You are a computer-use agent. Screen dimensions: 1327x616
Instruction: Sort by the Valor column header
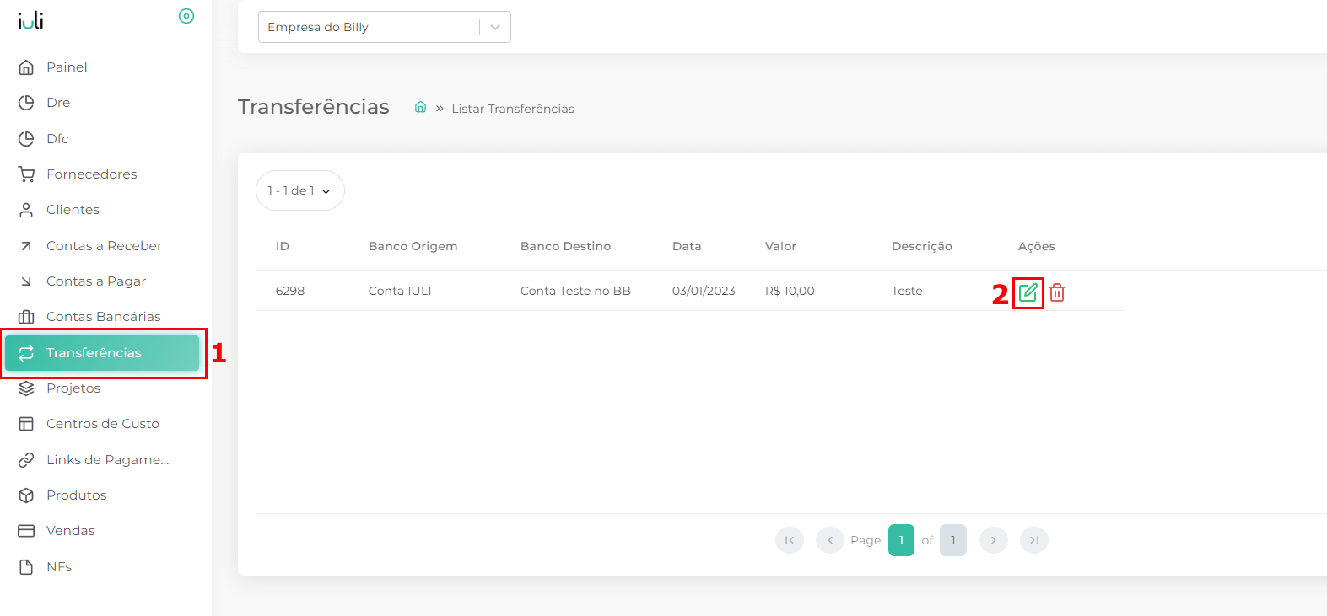(780, 246)
